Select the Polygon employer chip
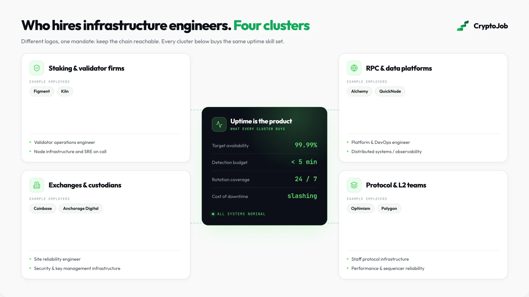 pyautogui.click(x=389, y=208)
